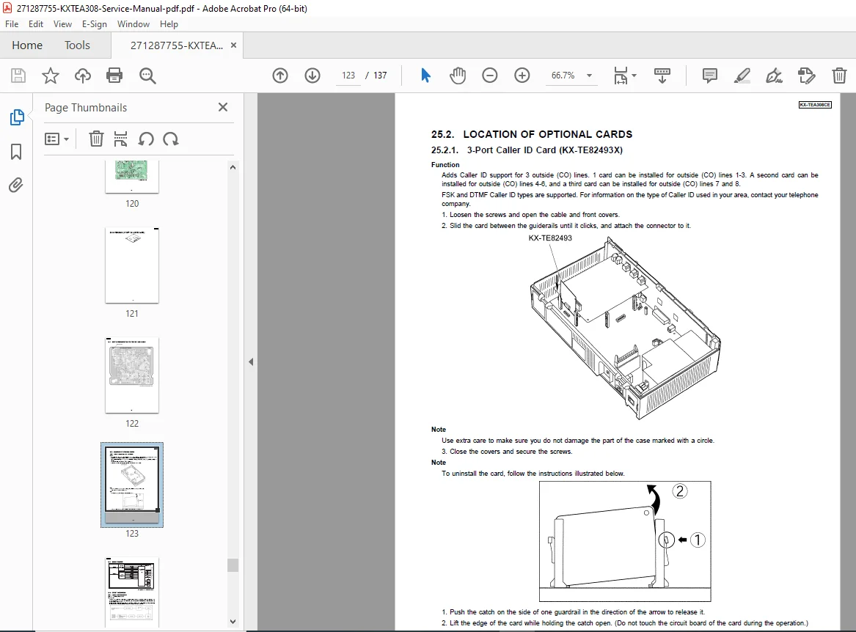Select the 271287755-KXTEA document tab
856x632 pixels.
[176, 45]
